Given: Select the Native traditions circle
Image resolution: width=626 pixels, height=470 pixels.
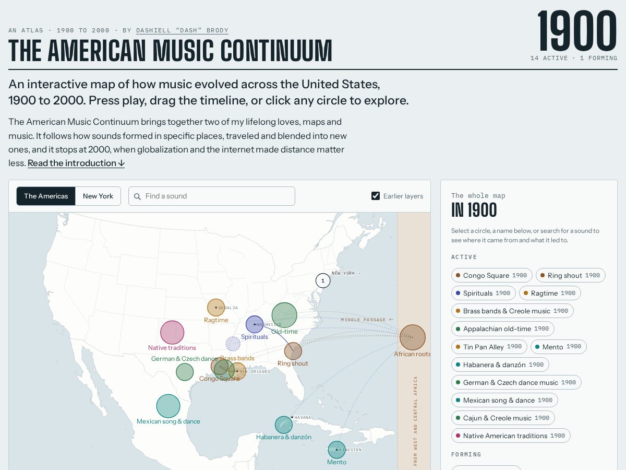Looking at the screenshot, I should [x=172, y=333].
